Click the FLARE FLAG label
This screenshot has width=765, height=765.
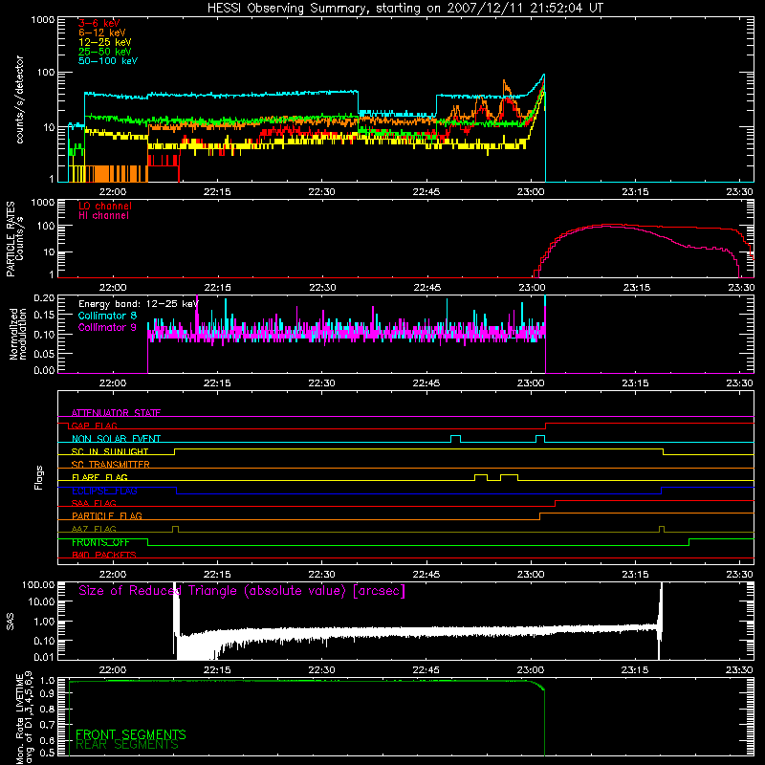pos(99,477)
